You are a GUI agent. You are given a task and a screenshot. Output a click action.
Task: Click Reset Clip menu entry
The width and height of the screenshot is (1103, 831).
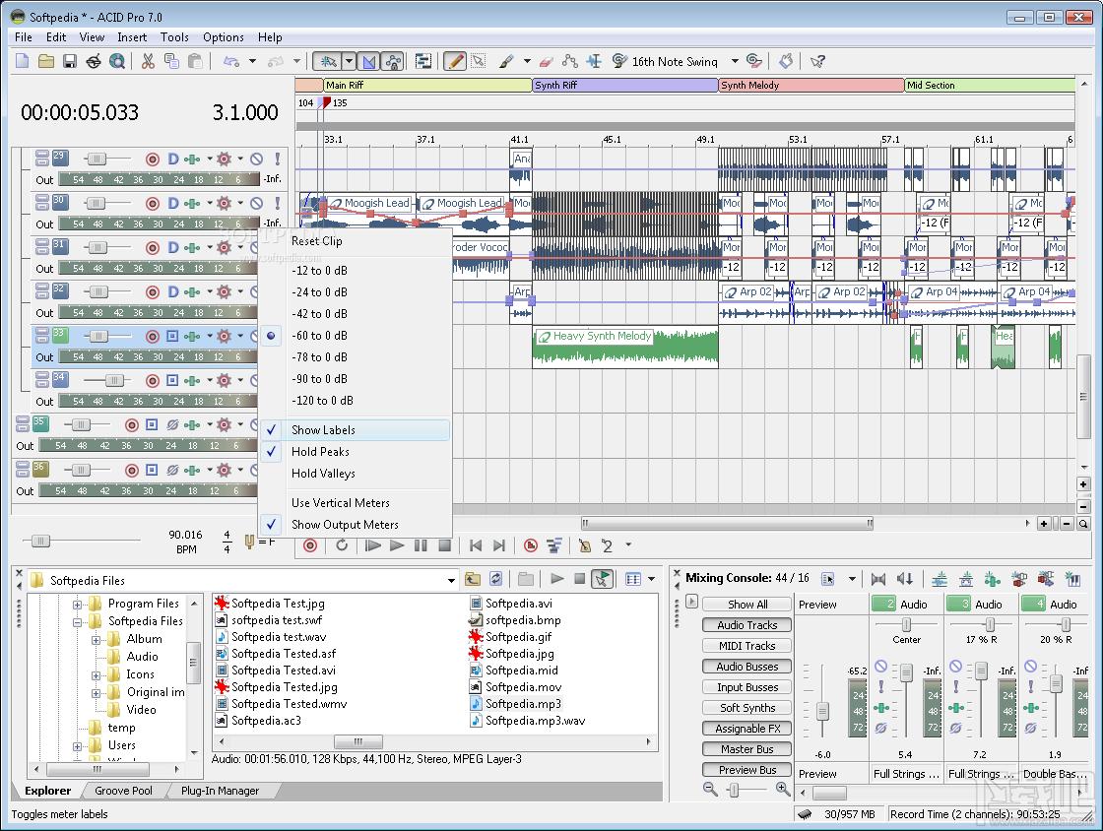[x=356, y=241]
